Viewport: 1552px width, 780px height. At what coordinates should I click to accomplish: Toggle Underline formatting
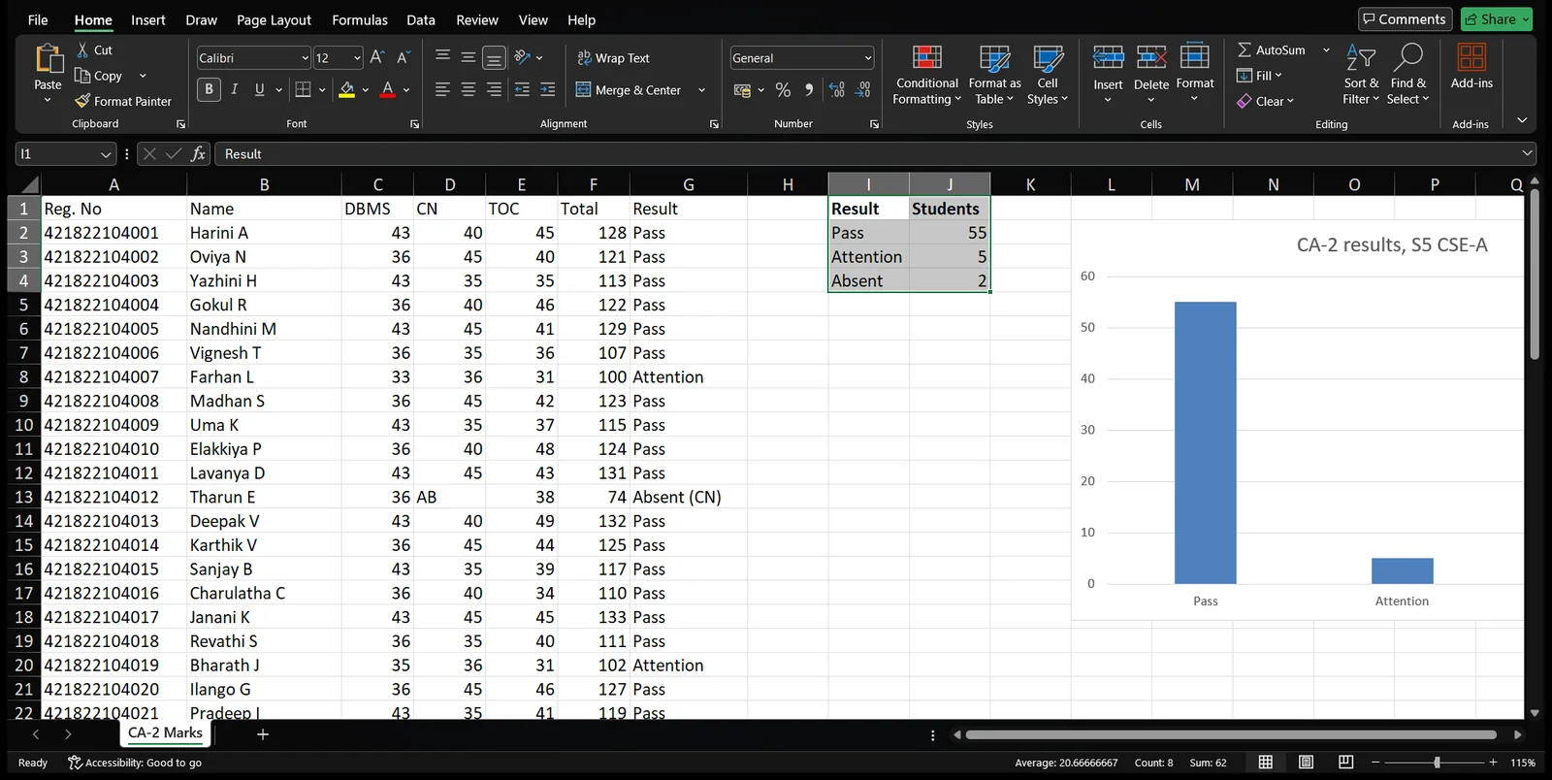coord(259,90)
